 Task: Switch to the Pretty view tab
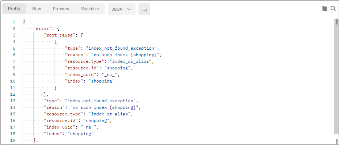(x=14, y=9)
